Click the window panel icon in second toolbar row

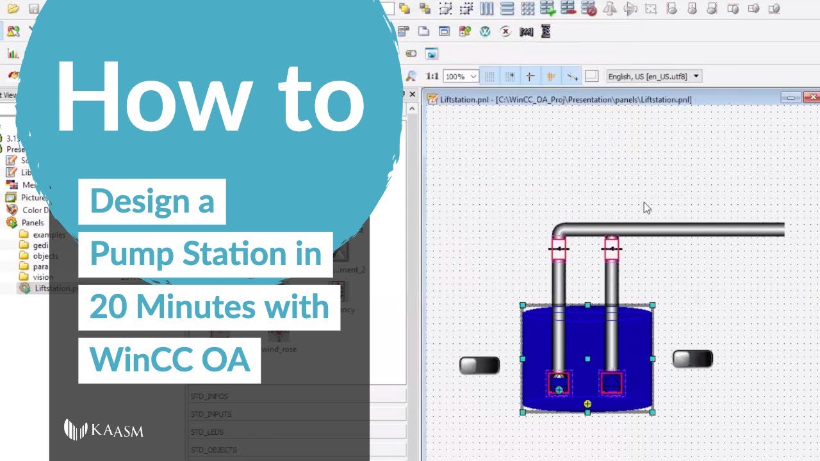point(444,31)
